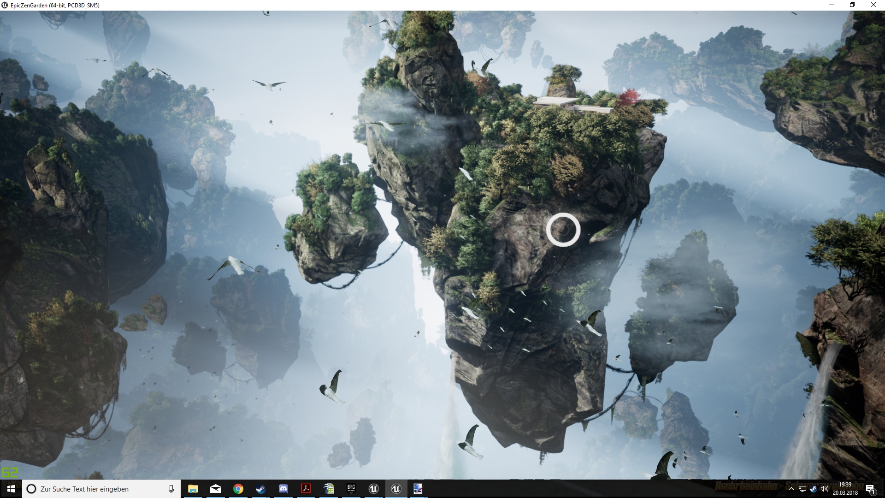The image size is (885, 498).
Task: Open the network status tray icon
Action: [x=802, y=489]
